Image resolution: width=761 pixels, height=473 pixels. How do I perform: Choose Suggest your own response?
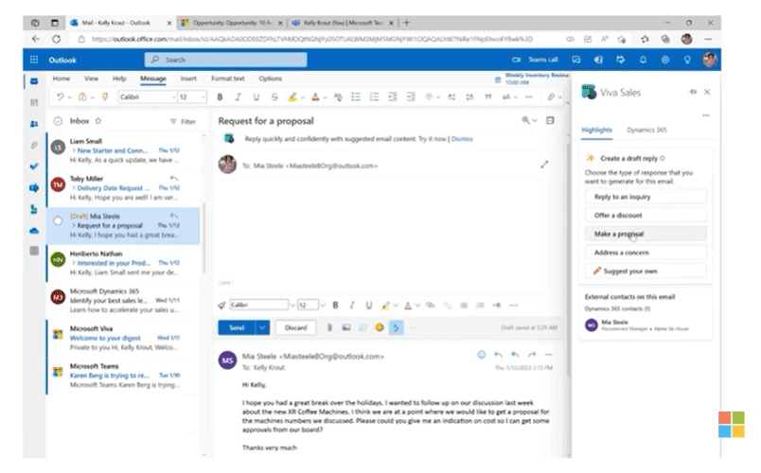(646, 271)
